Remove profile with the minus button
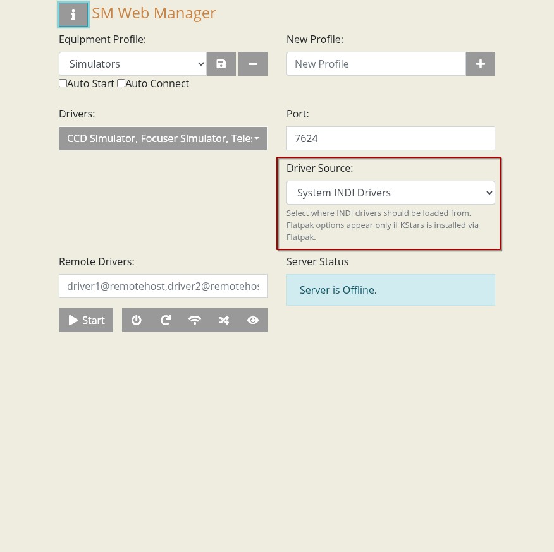This screenshot has height=552, width=554. pyautogui.click(x=253, y=64)
